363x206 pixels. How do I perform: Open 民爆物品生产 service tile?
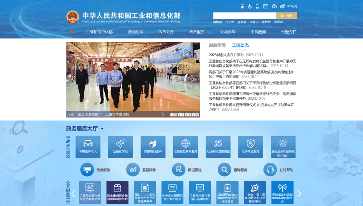pyautogui.click(x=153, y=147)
